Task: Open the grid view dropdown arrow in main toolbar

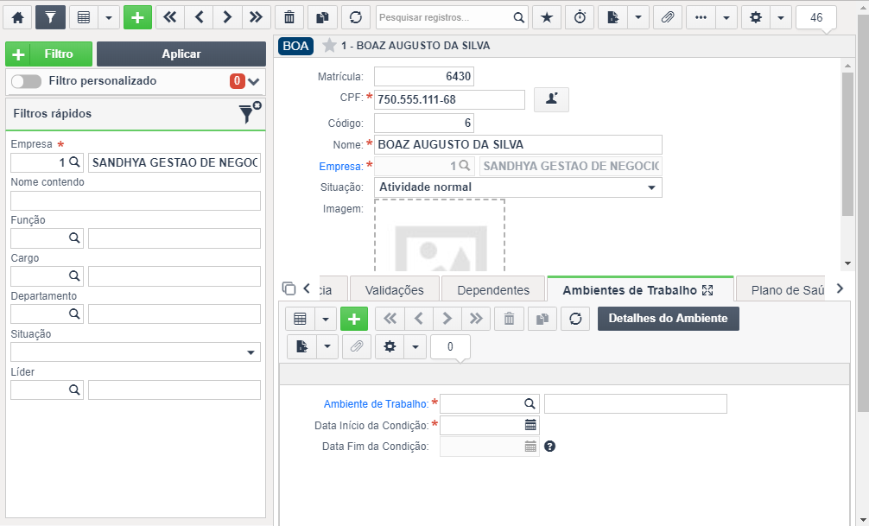Action: tap(109, 17)
